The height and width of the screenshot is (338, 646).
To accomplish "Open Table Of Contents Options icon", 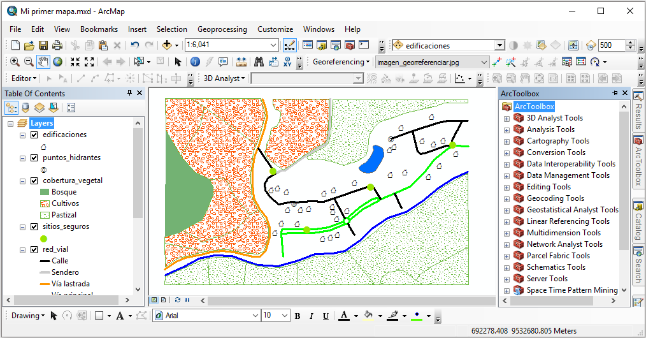I will point(71,108).
